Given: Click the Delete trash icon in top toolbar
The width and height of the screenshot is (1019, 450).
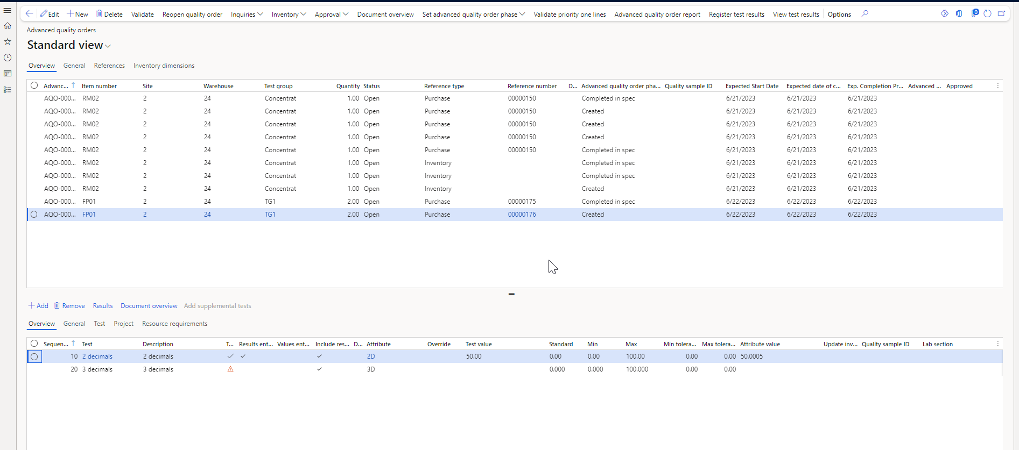Looking at the screenshot, I should 99,14.
